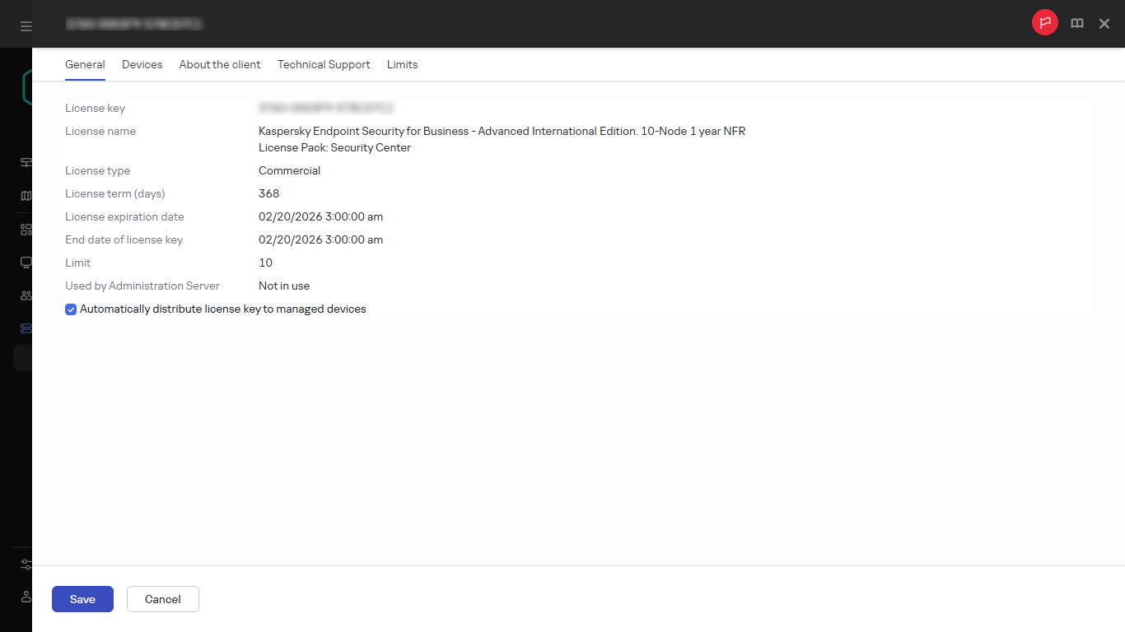Click the folded map icon in the sidebar
Image resolution: width=1125 pixels, height=632 pixels.
[x=26, y=196]
